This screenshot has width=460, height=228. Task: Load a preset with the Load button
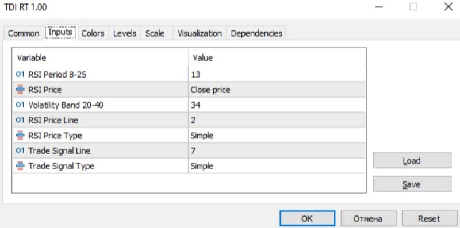click(412, 160)
